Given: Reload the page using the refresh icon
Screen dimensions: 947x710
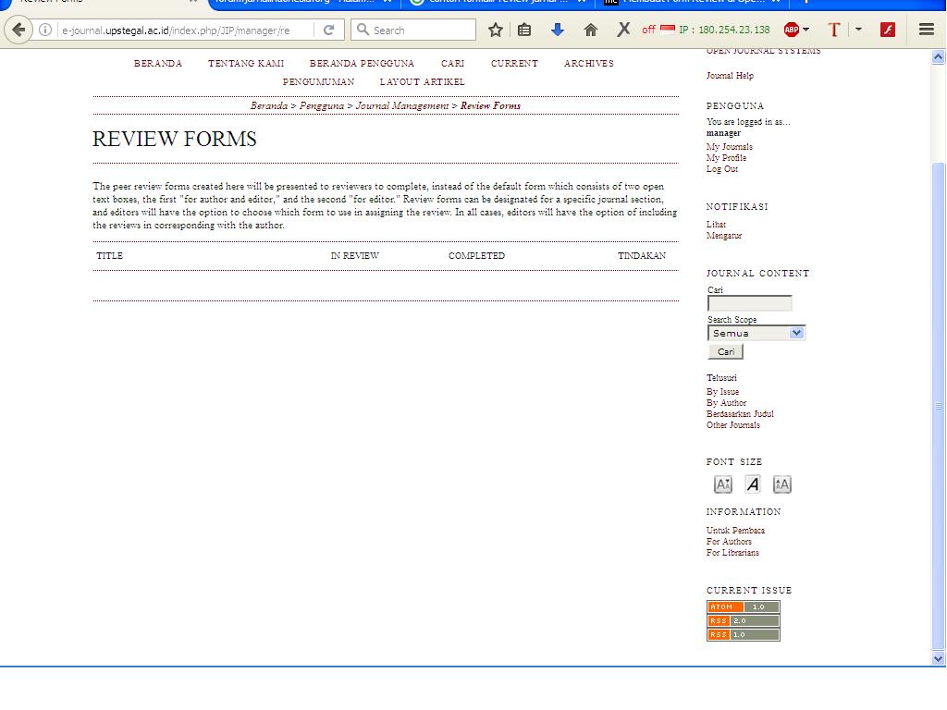Looking at the screenshot, I should (x=328, y=30).
